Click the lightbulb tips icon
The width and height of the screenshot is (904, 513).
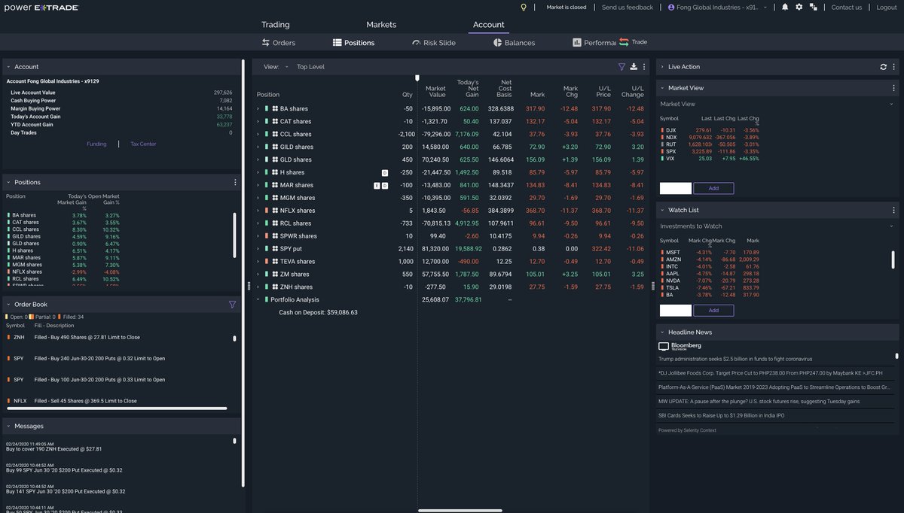524,7
